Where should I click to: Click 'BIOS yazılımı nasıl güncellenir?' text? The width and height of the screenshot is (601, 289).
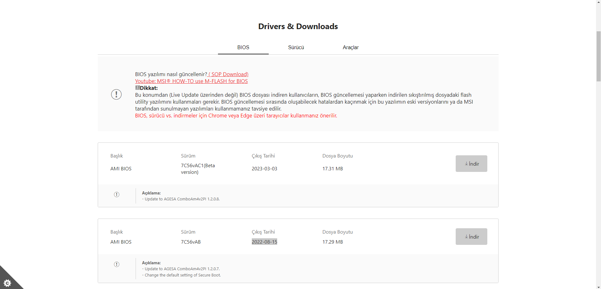[x=171, y=74]
